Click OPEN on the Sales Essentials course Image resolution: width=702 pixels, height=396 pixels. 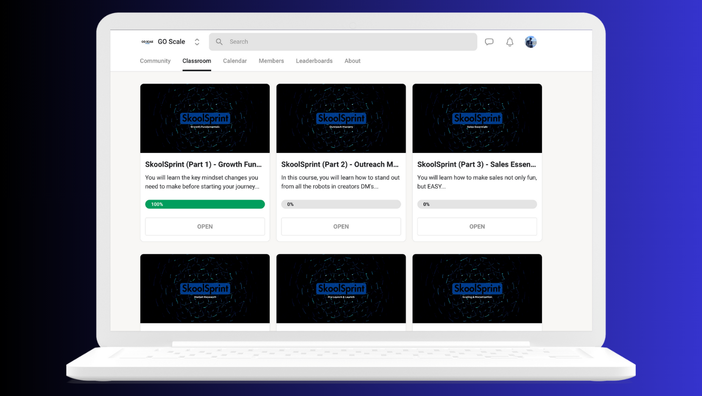[x=477, y=227]
